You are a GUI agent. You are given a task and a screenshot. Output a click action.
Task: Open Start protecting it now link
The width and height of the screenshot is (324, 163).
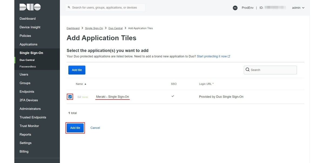[x=212, y=56]
